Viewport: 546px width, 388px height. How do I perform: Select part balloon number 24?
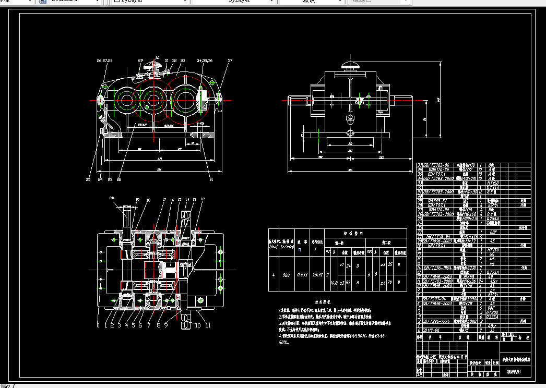pos(100,179)
